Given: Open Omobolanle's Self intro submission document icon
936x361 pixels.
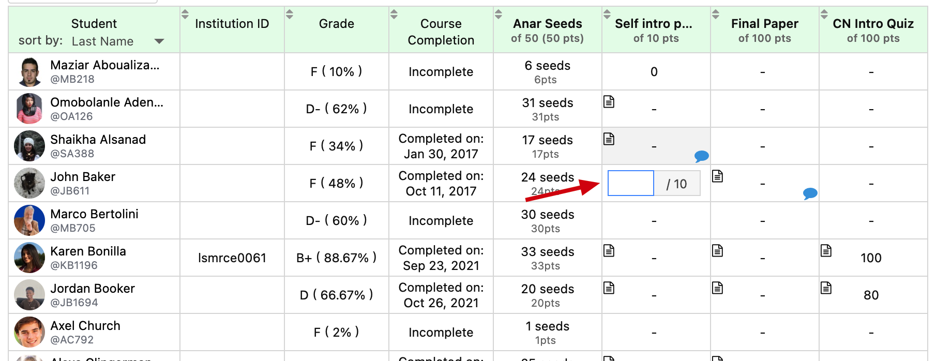Looking at the screenshot, I should [609, 102].
